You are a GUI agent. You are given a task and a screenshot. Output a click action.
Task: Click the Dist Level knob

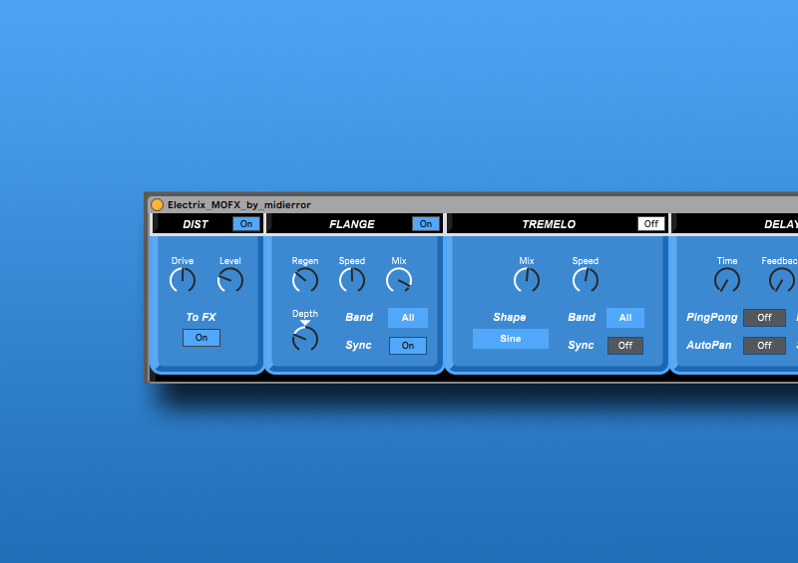pos(230,280)
